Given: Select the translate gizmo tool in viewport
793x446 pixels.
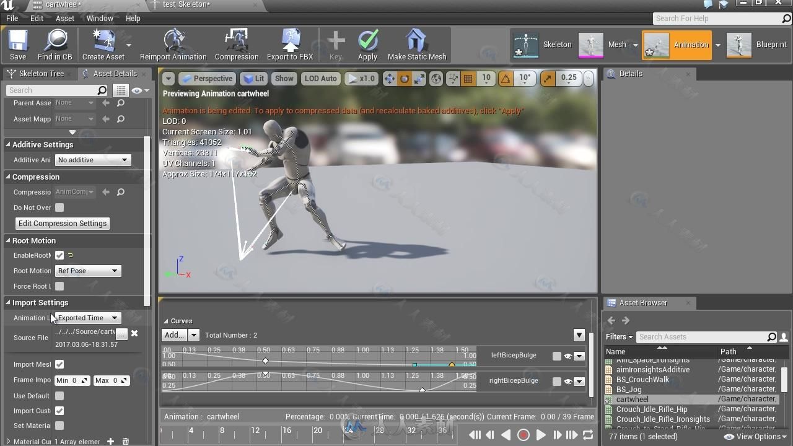Looking at the screenshot, I should pyautogui.click(x=390, y=79).
